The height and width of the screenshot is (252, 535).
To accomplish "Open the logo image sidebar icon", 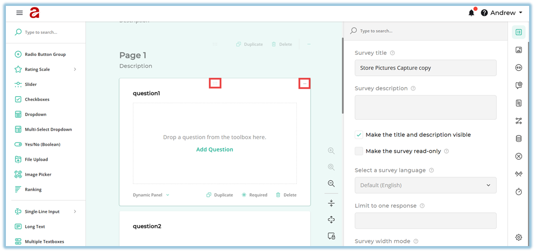I will (x=518, y=50).
